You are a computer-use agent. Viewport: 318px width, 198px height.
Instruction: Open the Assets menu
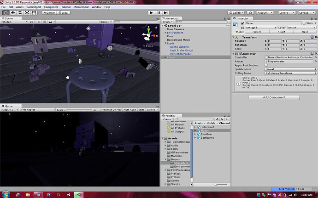(20, 7)
